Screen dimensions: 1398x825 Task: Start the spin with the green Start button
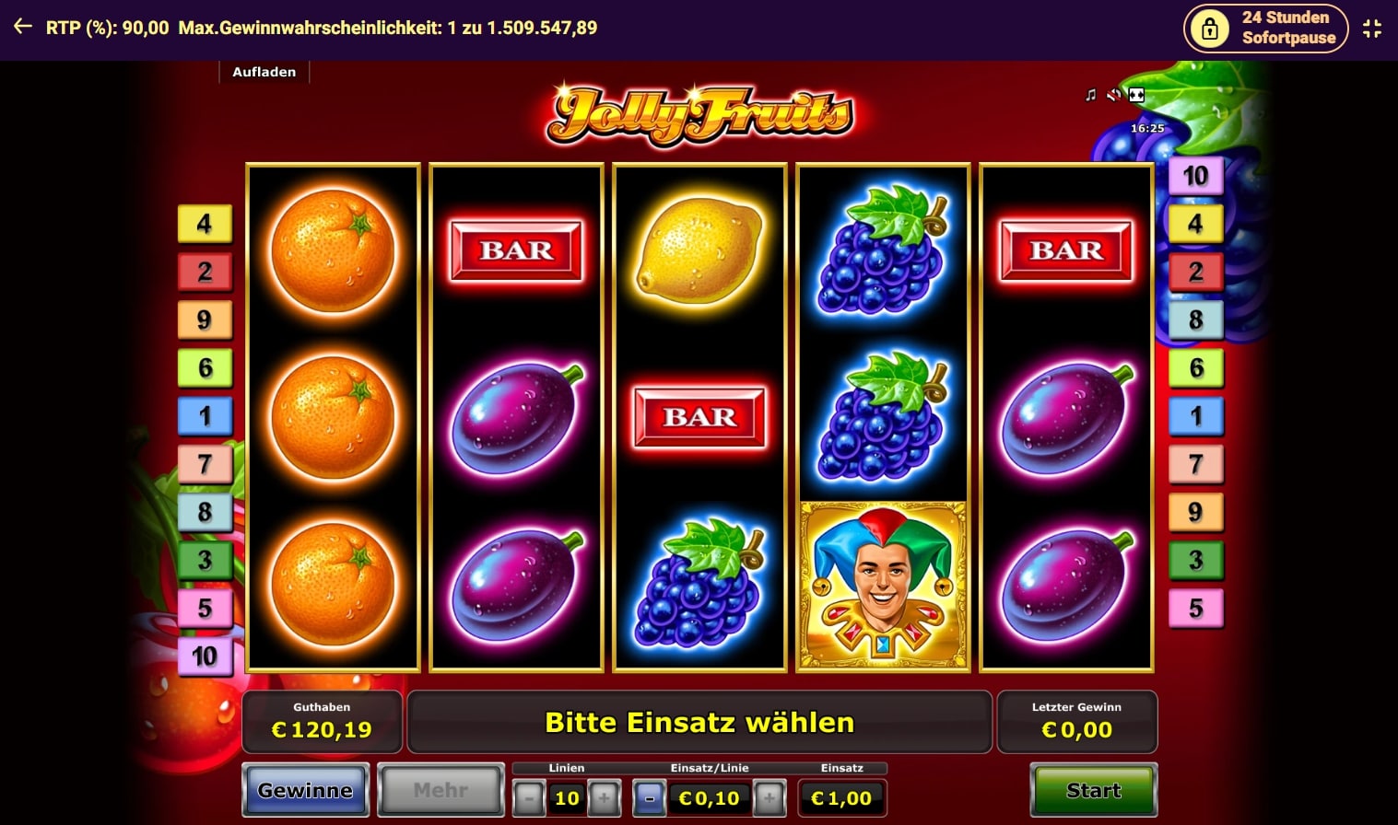pyautogui.click(x=1093, y=790)
